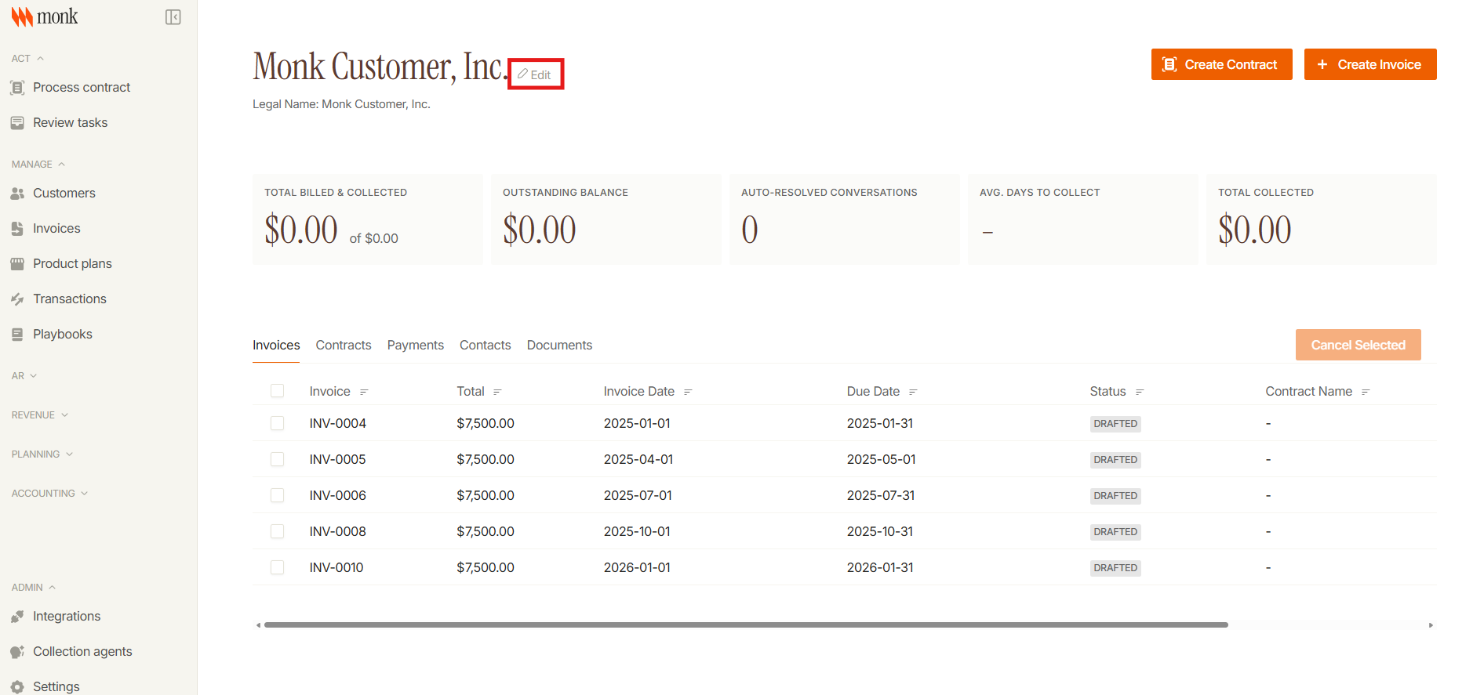Click the Collection agents icon
Image resolution: width=1484 pixels, height=695 pixels.
(17, 652)
